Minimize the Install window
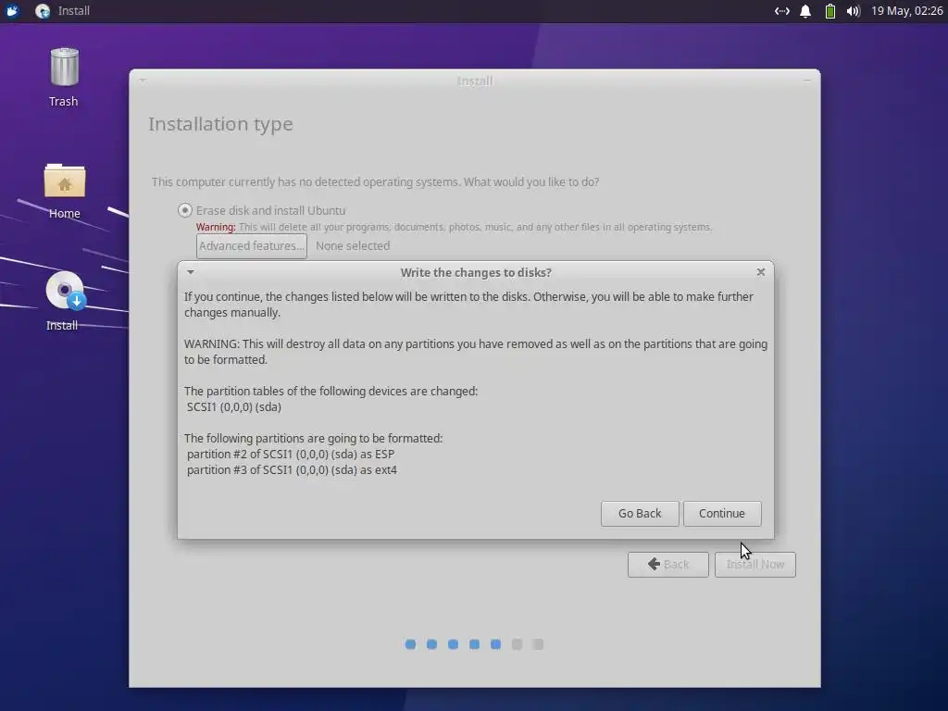 click(x=807, y=81)
